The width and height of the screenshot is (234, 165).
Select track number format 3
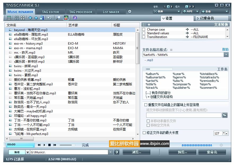(x=171, y=7)
